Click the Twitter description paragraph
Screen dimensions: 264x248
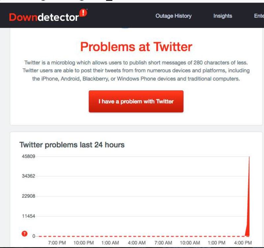tap(136, 71)
